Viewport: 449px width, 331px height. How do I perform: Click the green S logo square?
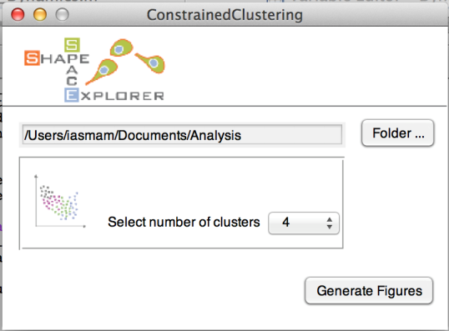pos(72,45)
